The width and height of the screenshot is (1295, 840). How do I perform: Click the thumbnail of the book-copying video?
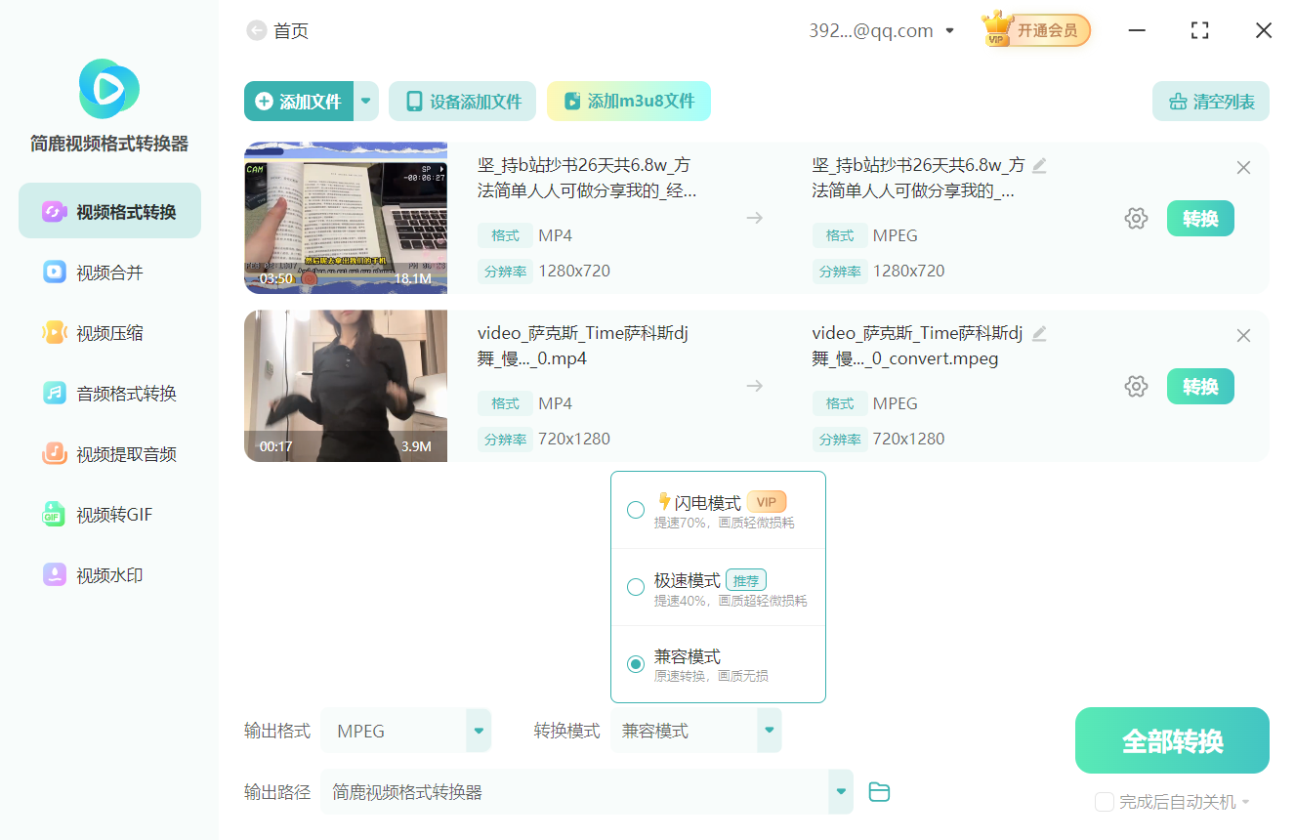click(345, 217)
